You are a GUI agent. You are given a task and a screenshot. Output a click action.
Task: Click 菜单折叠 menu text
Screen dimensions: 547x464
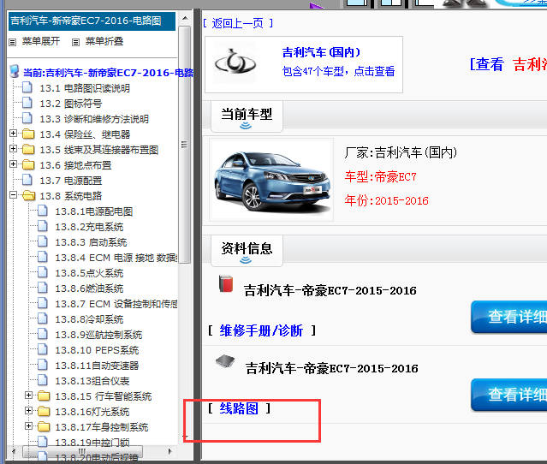pyautogui.click(x=104, y=41)
